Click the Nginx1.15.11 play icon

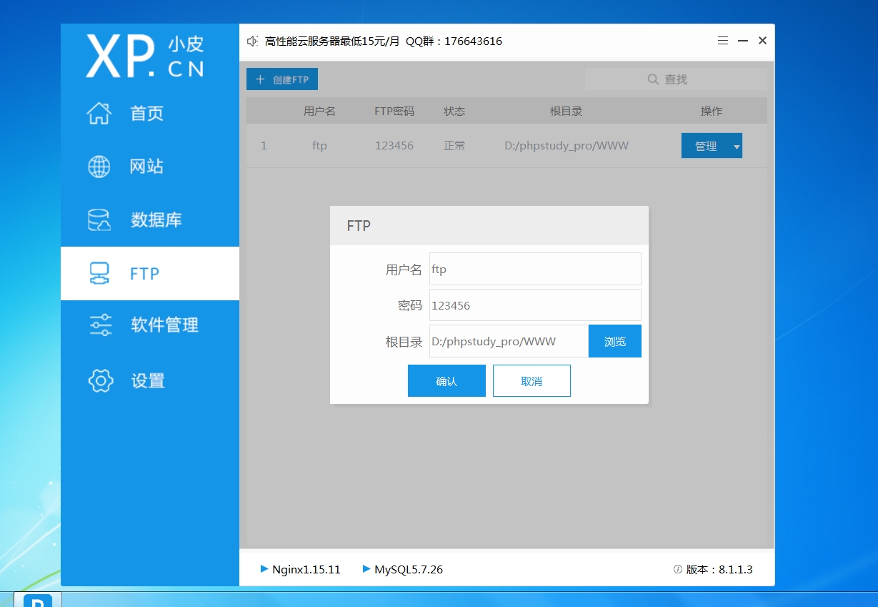point(264,569)
